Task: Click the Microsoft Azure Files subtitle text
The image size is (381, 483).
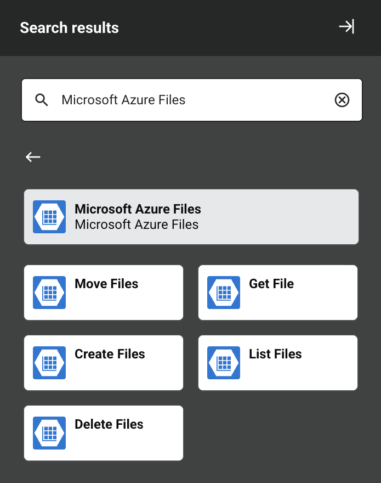Action: coord(137,224)
